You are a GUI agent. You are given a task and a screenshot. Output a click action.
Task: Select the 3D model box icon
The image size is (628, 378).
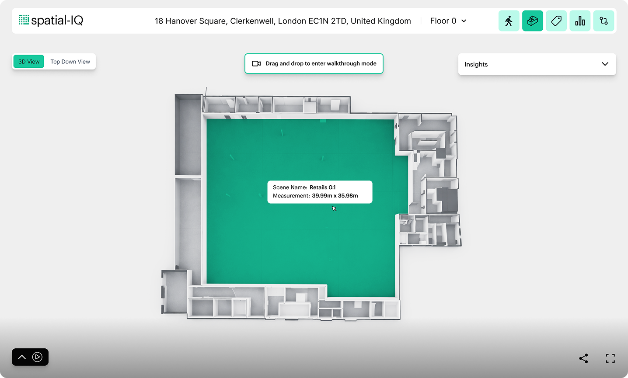click(x=532, y=21)
